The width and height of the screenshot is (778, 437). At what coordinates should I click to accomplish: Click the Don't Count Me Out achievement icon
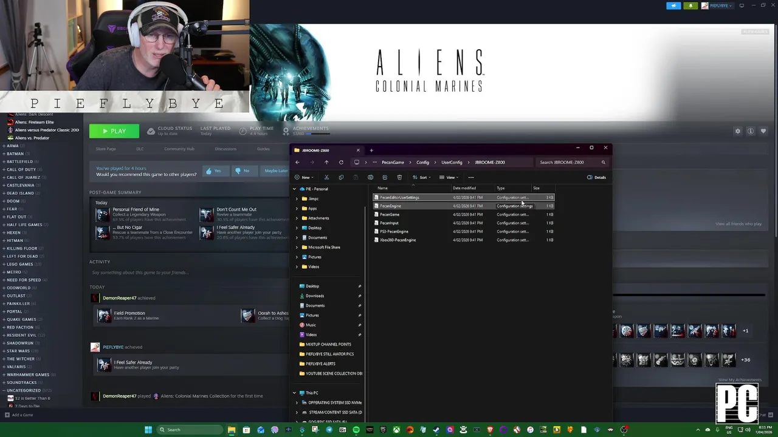[207, 214]
